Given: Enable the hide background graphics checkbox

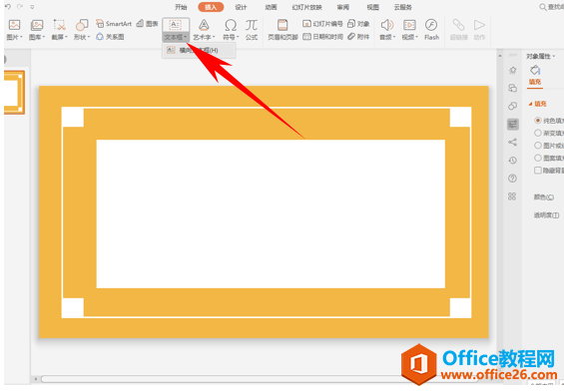Looking at the screenshot, I should [538, 171].
